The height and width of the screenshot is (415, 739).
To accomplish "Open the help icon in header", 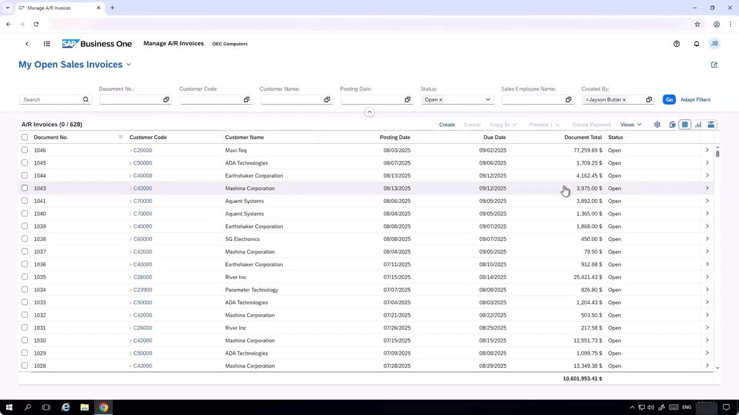I will [x=677, y=44].
